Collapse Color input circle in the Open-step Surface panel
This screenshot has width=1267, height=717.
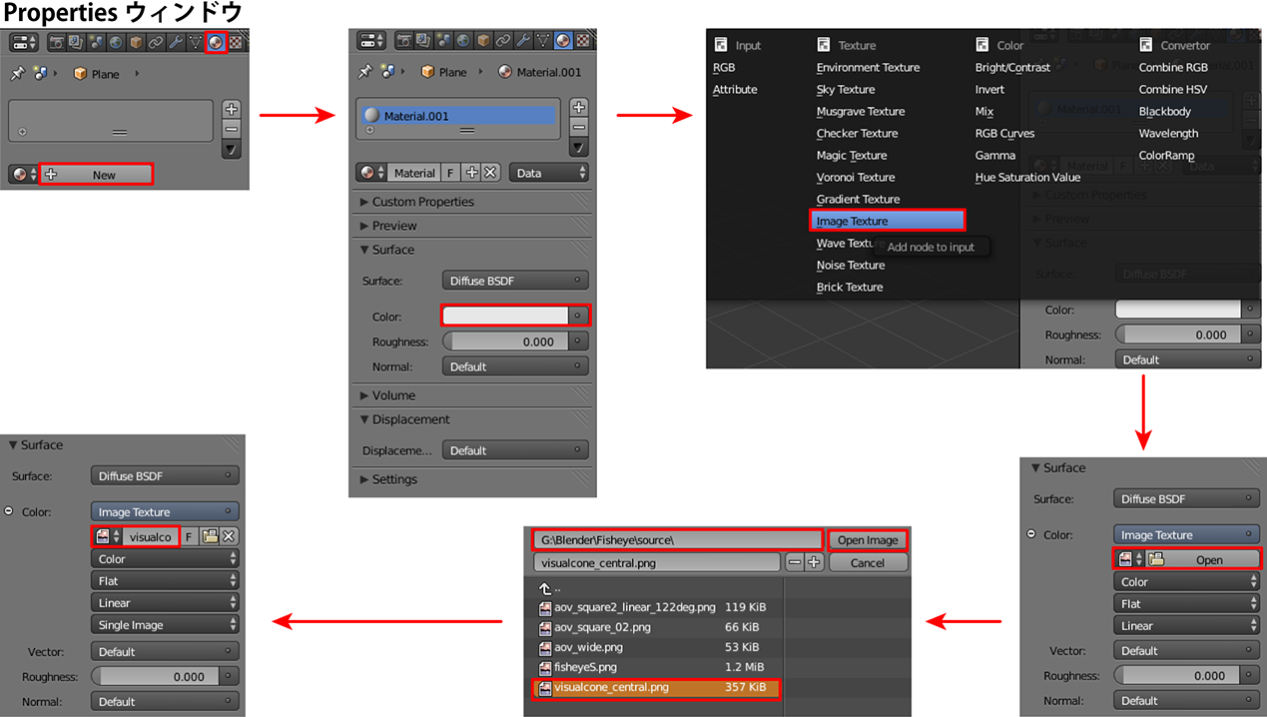tap(1031, 534)
